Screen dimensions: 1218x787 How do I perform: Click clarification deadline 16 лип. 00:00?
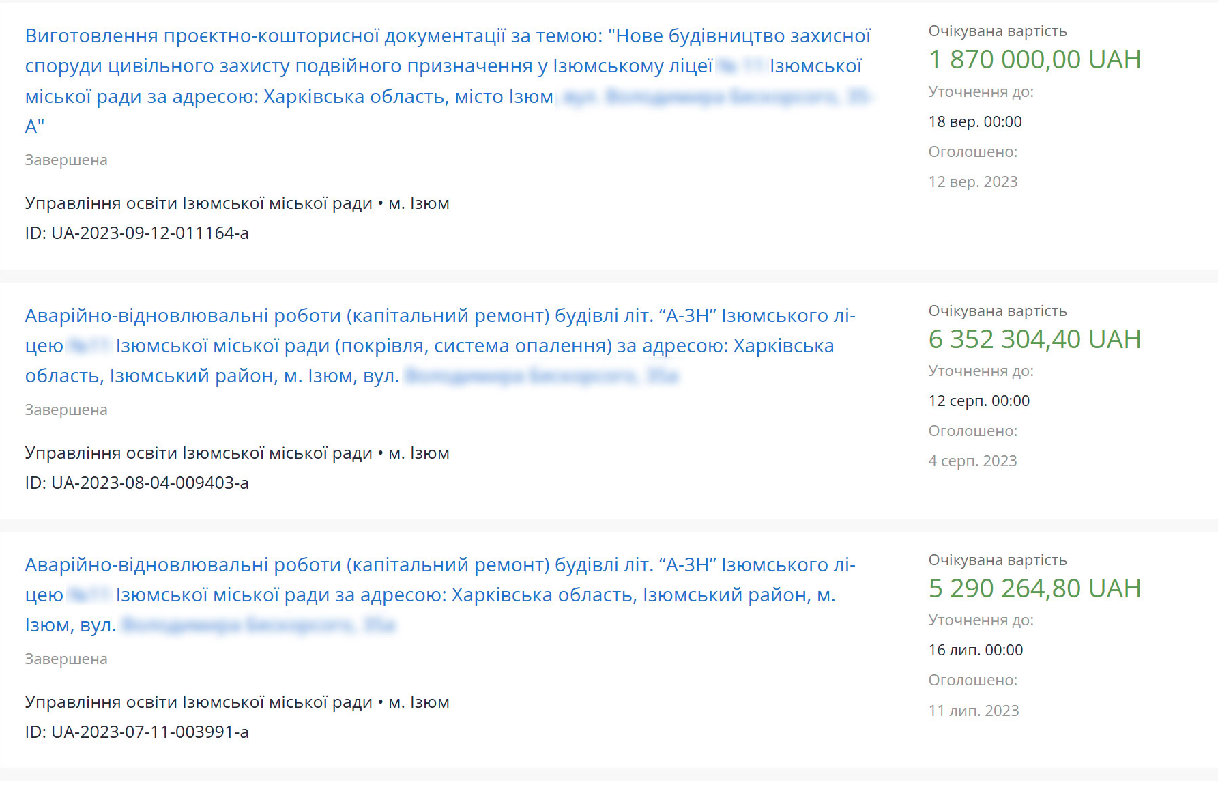(x=975, y=650)
